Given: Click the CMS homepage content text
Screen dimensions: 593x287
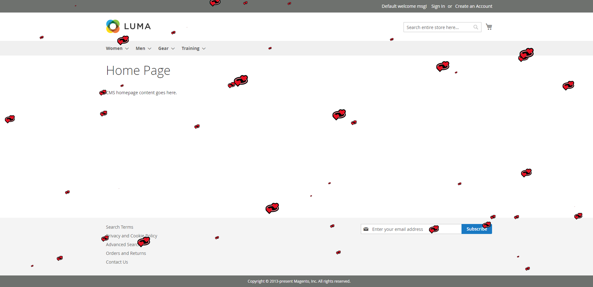Looking at the screenshot, I should (x=141, y=93).
